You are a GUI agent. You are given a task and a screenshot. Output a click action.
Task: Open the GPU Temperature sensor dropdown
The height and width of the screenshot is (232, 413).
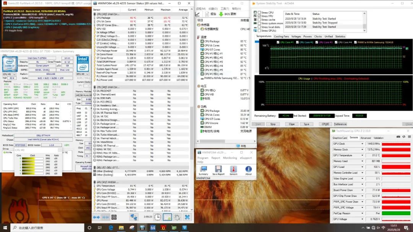(x=363, y=155)
